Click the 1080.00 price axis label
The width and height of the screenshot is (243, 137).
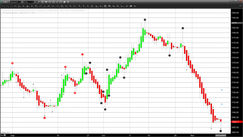tap(235, 132)
